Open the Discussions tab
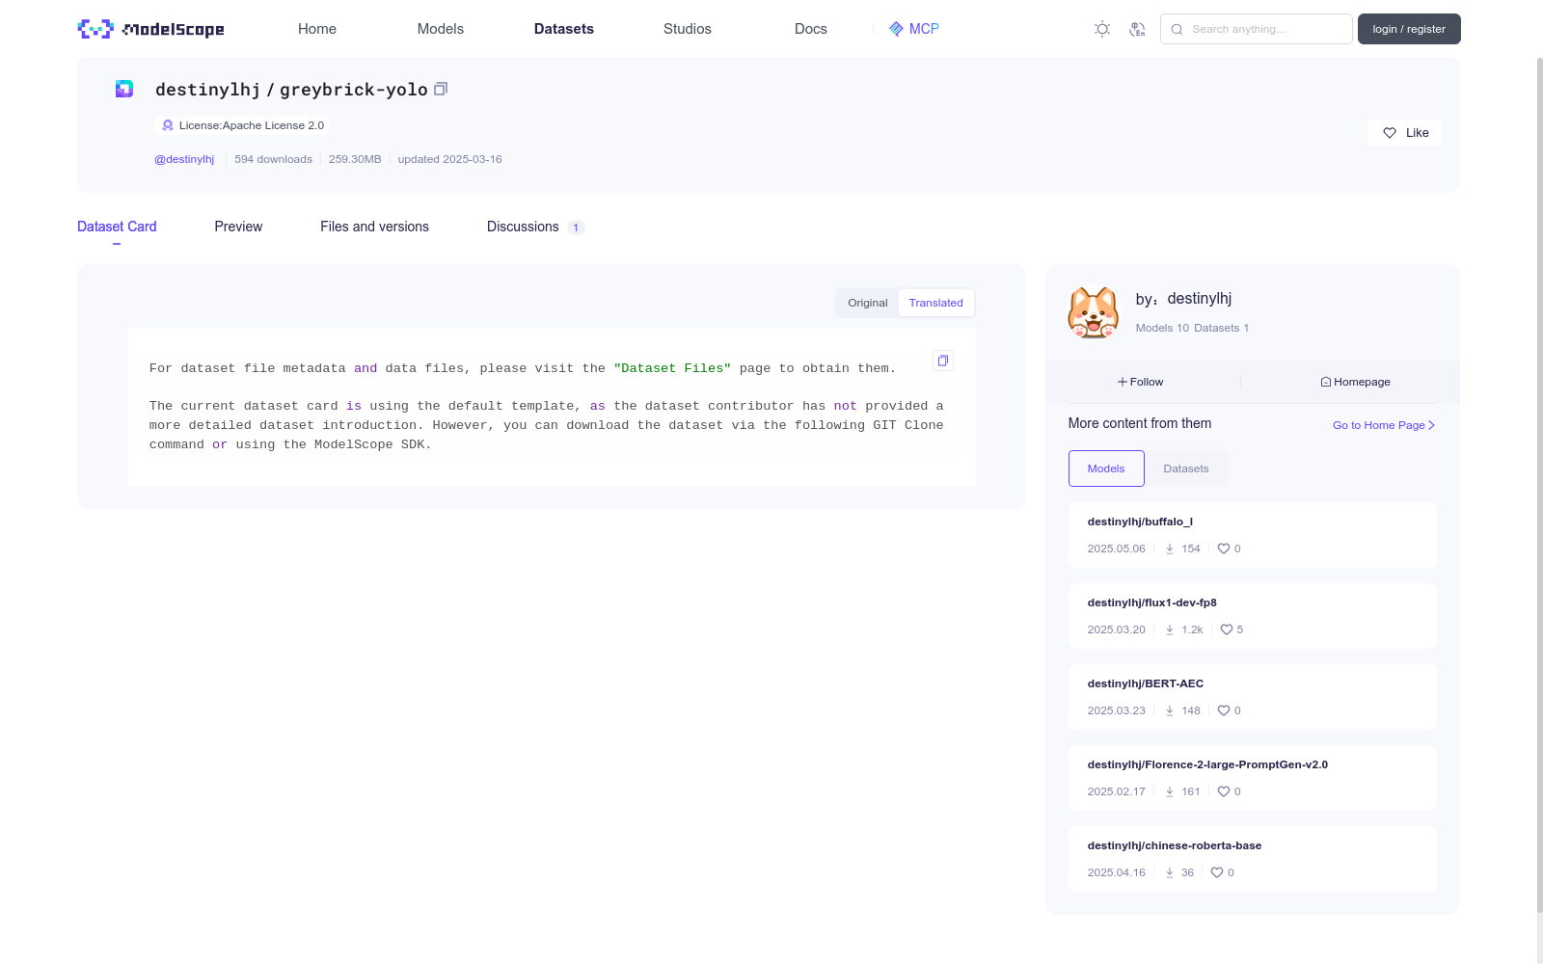The width and height of the screenshot is (1543, 964). [x=535, y=227]
